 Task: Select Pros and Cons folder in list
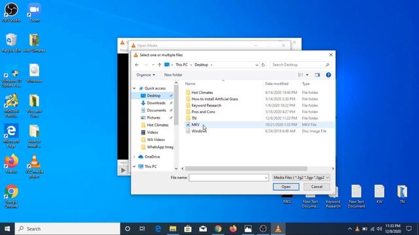tap(259, 112)
